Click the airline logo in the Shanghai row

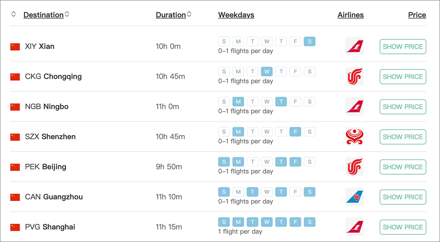coord(355,227)
